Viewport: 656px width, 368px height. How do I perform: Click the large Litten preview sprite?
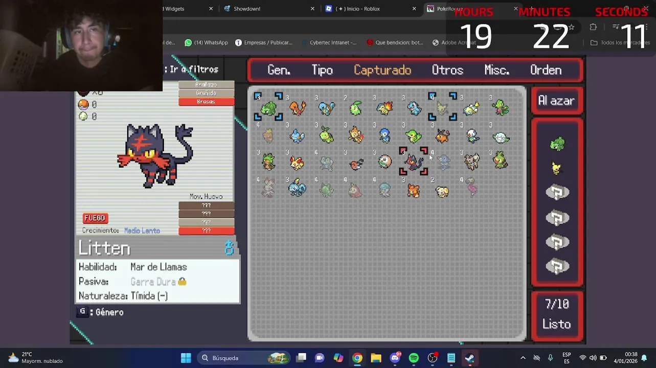click(x=155, y=155)
